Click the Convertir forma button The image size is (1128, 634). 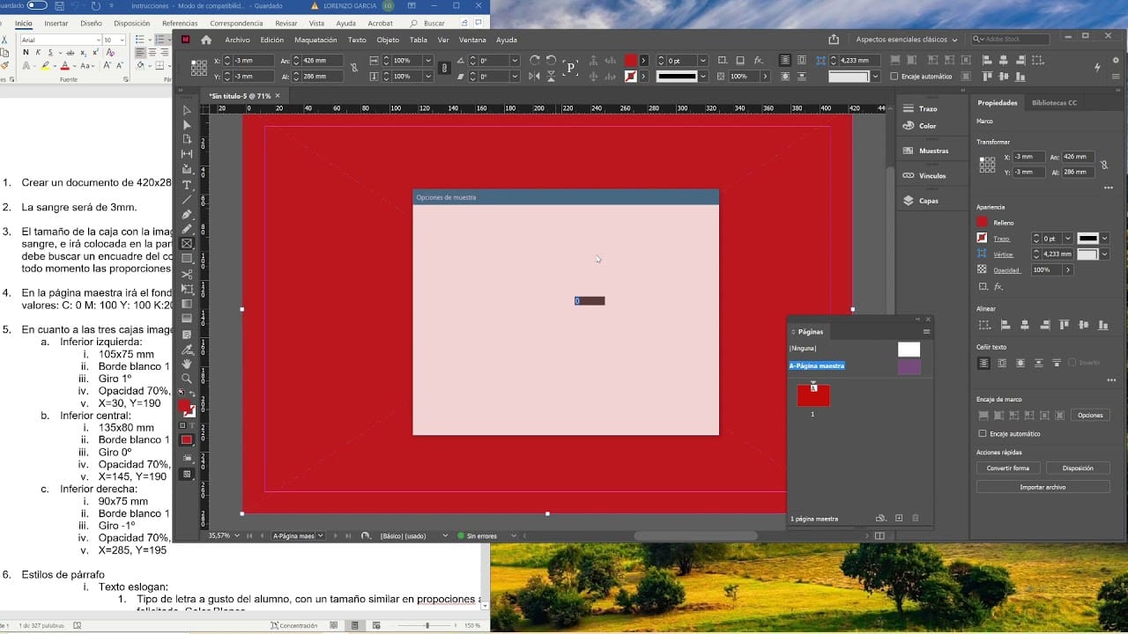click(x=1008, y=468)
